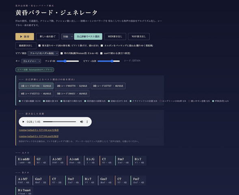Check the sus4で終わる option
The image size is (239, 195).
click(x=101, y=53)
